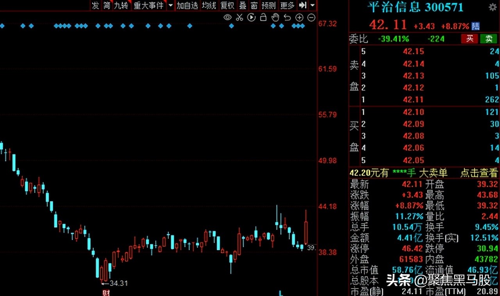Click sell level 1 price 42.11
Screen dimensions: 500x296
tap(413, 100)
